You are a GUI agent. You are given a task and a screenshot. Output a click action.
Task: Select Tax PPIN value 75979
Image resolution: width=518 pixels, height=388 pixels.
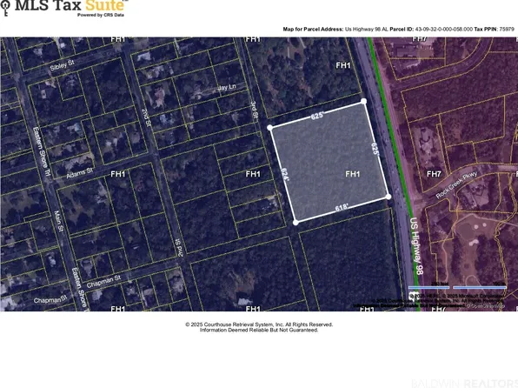point(507,29)
